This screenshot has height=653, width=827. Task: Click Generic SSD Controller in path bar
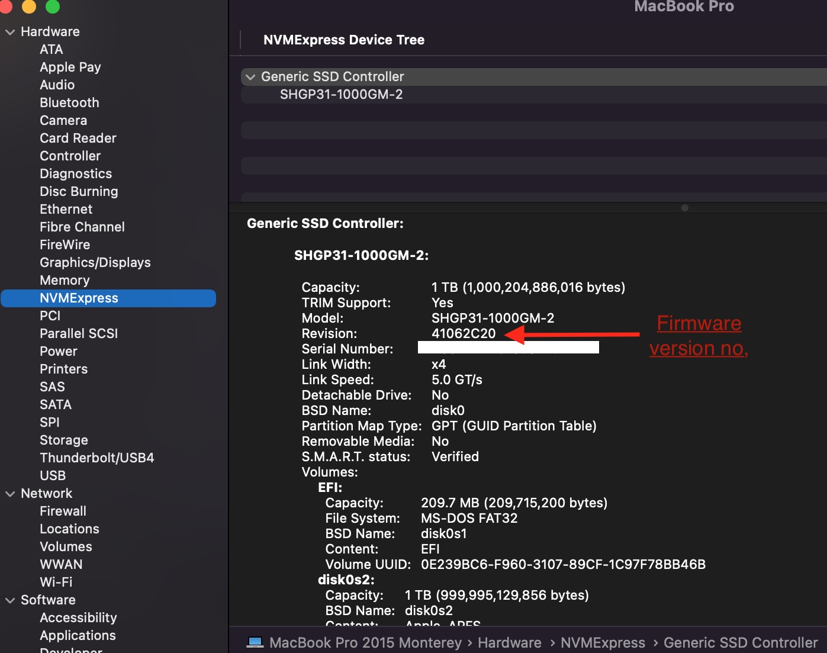[x=741, y=643]
